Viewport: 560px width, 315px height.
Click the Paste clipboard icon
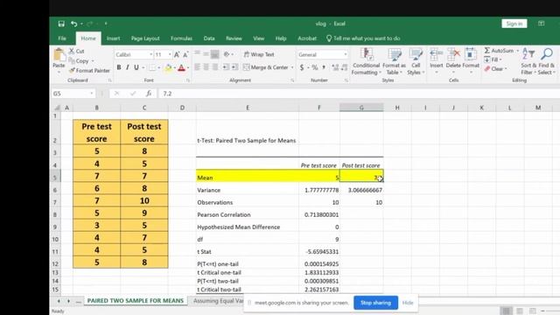point(59,54)
